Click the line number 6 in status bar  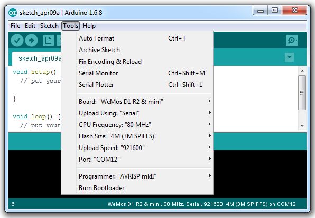pyautogui.click(x=13, y=204)
